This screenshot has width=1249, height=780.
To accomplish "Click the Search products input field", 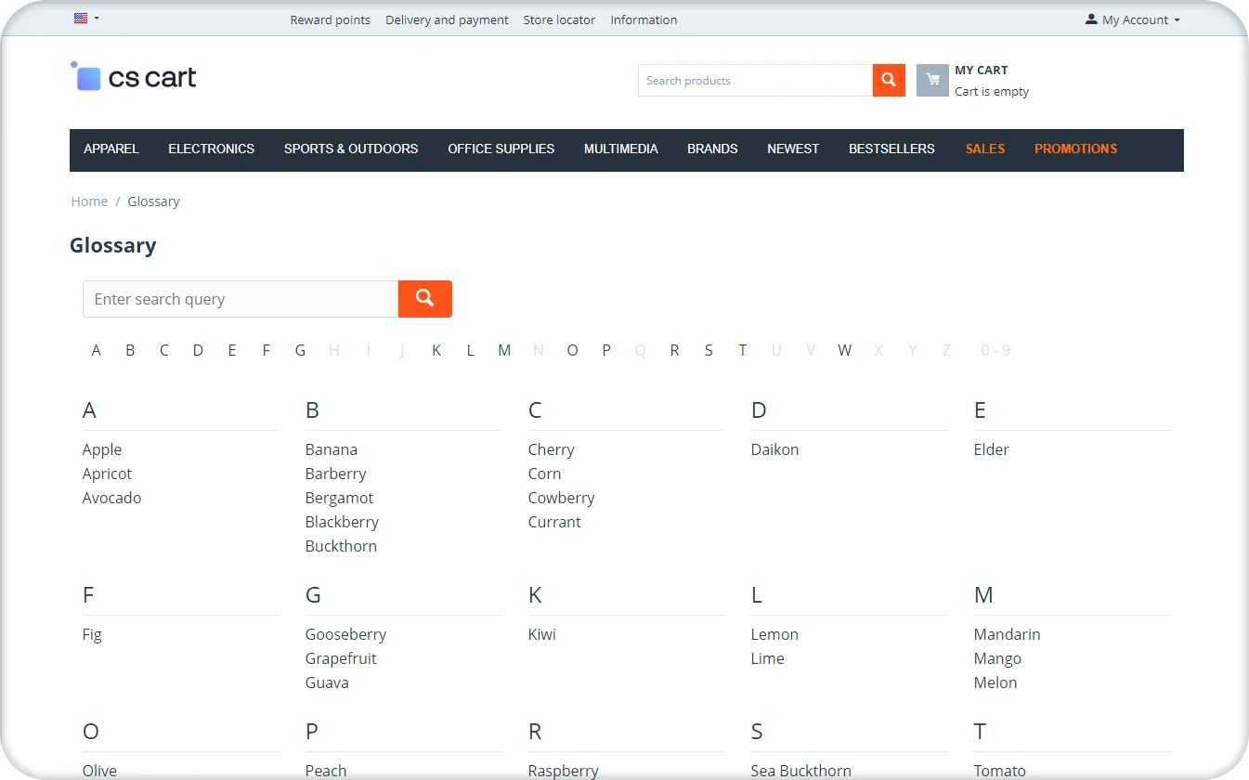I will pyautogui.click(x=755, y=81).
